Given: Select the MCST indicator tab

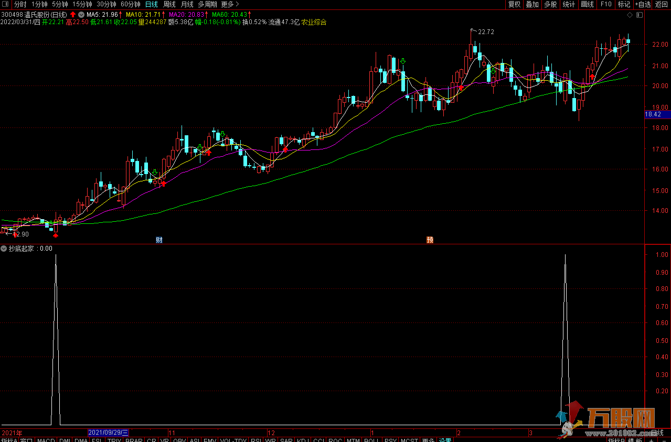Looking at the screenshot, I should tap(409, 441).
